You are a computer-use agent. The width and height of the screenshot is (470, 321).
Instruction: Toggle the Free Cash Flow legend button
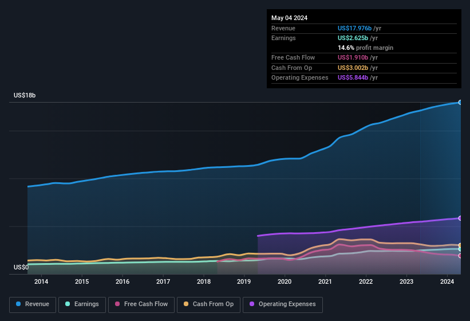[x=141, y=304]
